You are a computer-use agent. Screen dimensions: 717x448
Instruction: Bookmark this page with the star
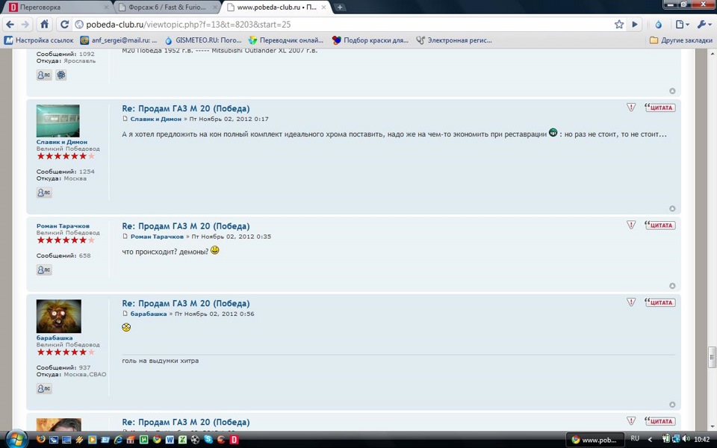[618, 25]
